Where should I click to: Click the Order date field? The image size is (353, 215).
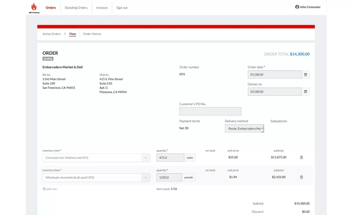pyautogui.click(x=275, y=75)
